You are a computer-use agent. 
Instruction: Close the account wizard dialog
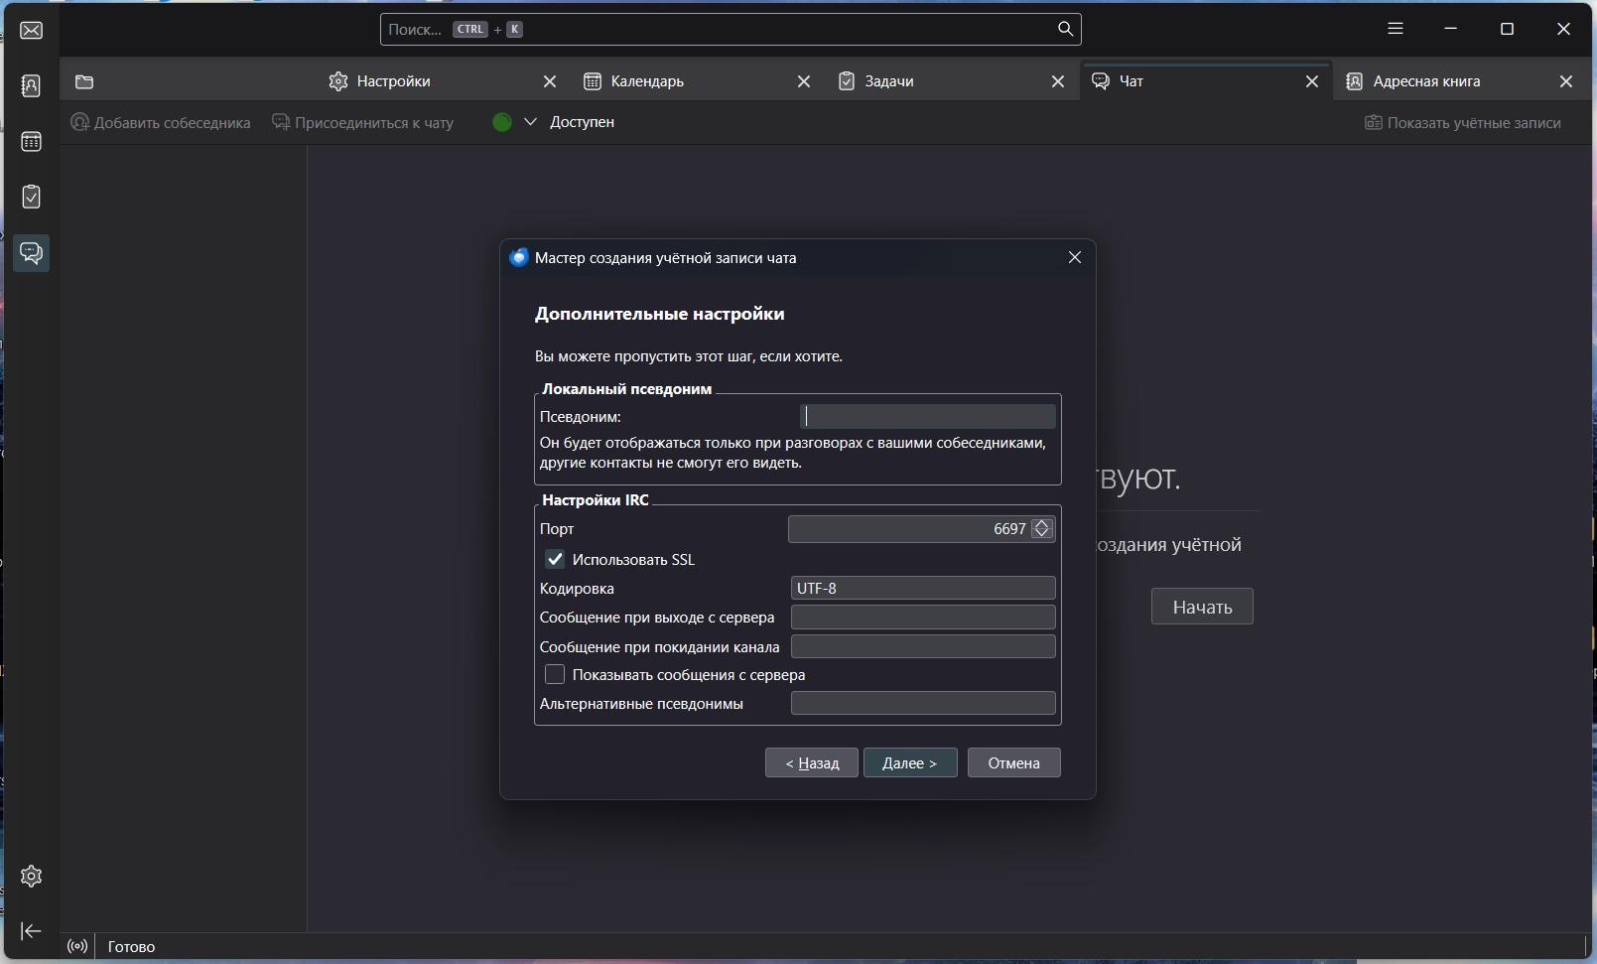1074,257
